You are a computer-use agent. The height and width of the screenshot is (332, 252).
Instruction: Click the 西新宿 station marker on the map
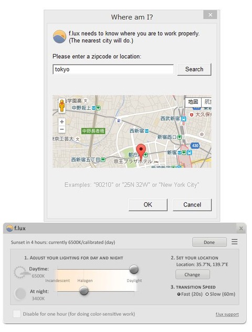point(146,131)
